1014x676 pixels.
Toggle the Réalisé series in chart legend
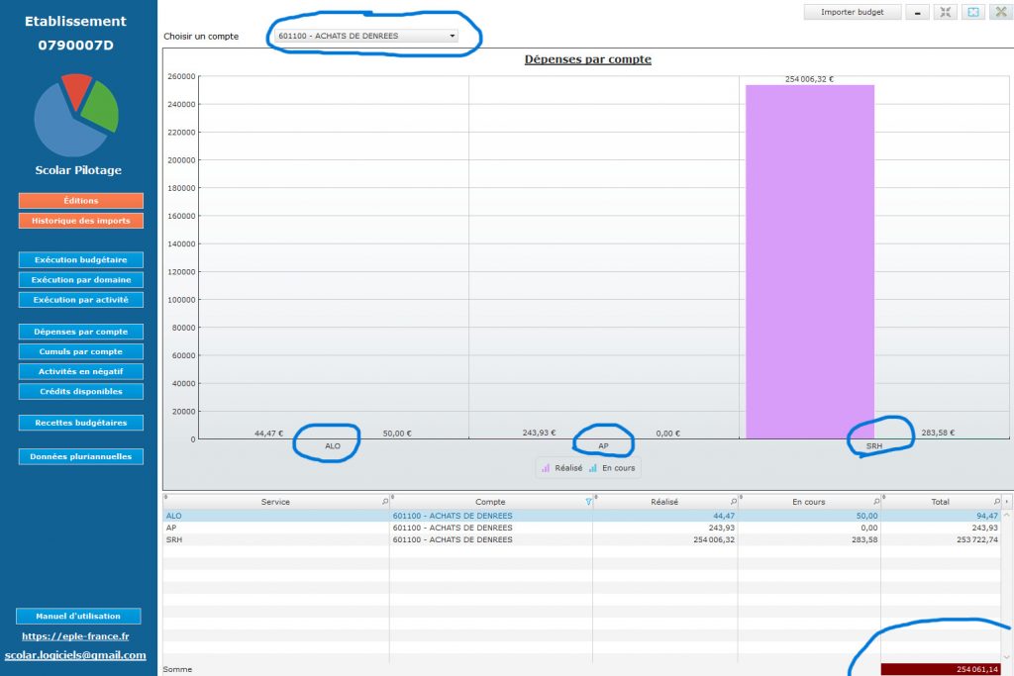[560, 468]
